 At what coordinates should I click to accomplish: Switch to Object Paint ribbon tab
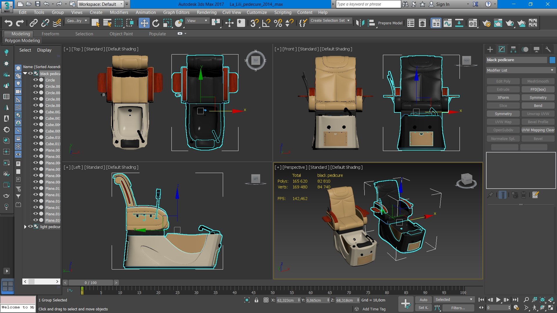[121, 34]
